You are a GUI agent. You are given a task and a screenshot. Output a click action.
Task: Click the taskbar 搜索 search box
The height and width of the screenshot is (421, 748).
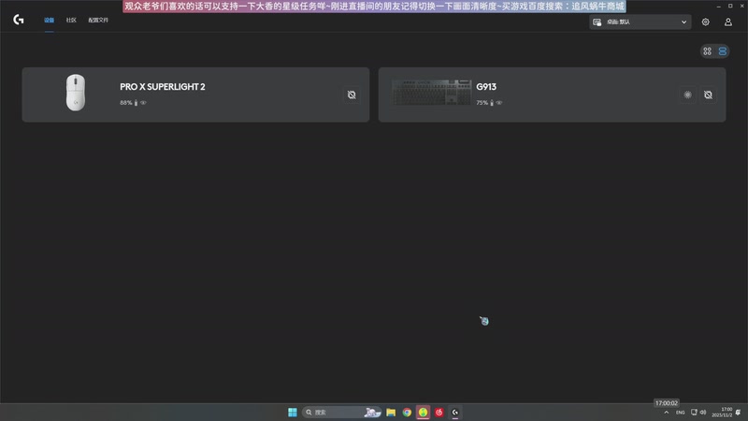(x=341, y=412)
